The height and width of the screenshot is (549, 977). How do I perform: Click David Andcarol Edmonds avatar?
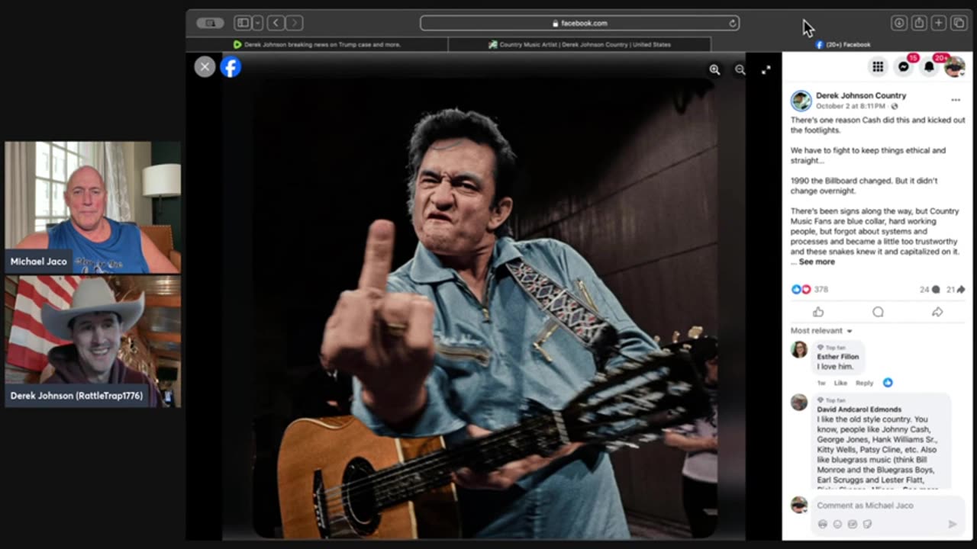[799, 403]
